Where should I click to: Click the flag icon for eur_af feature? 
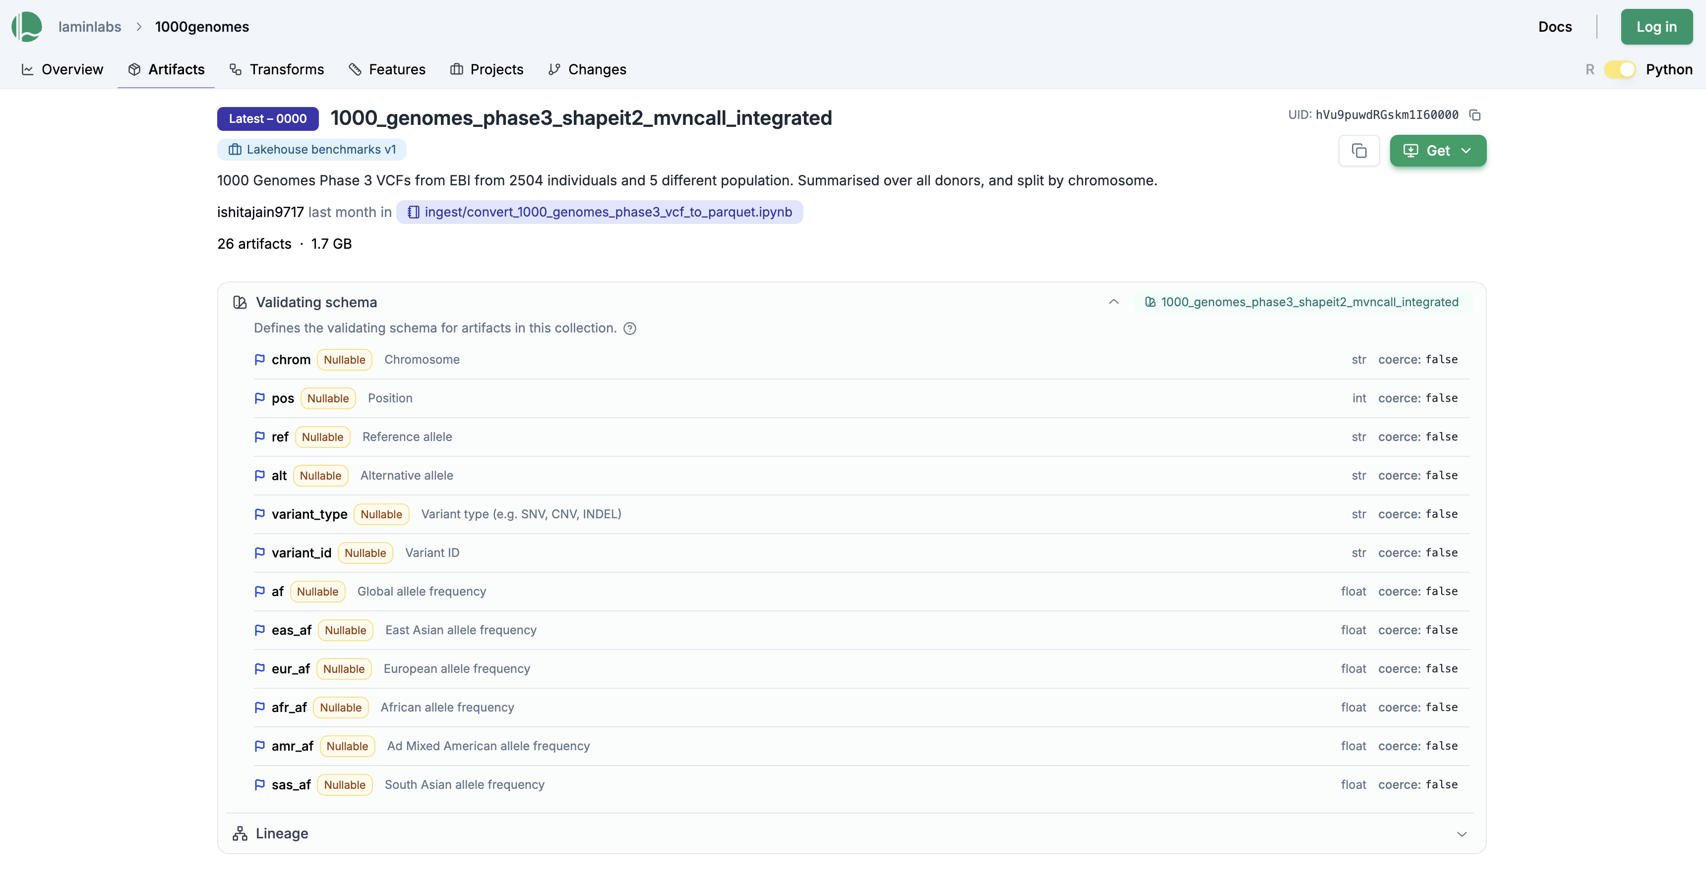(259, 668)
